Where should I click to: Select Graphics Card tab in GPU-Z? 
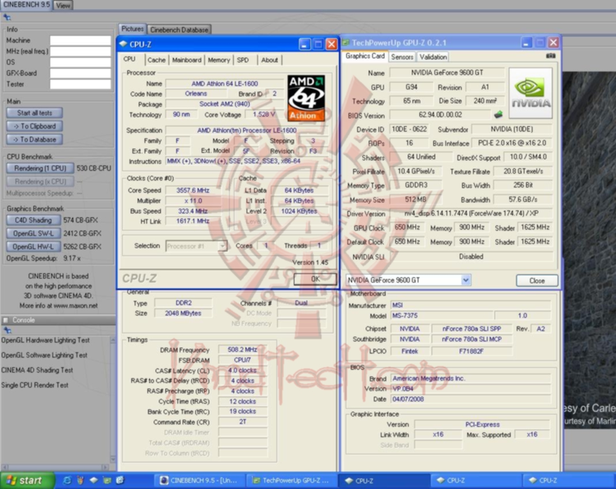[x=365, y=56]
